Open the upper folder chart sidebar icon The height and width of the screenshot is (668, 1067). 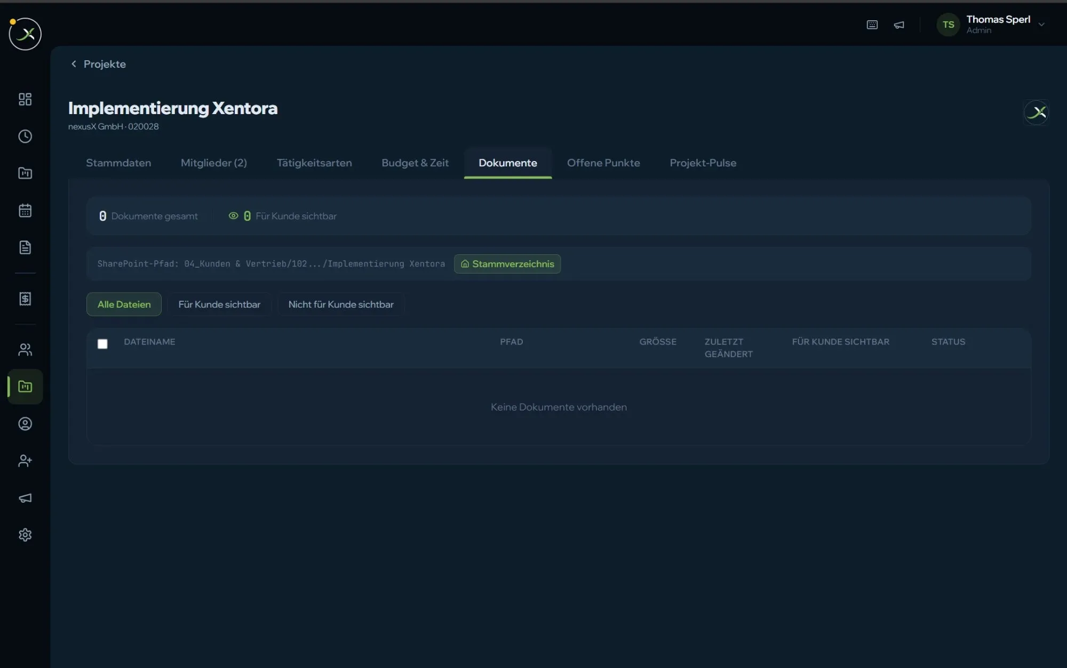click(x=25, y=173)
